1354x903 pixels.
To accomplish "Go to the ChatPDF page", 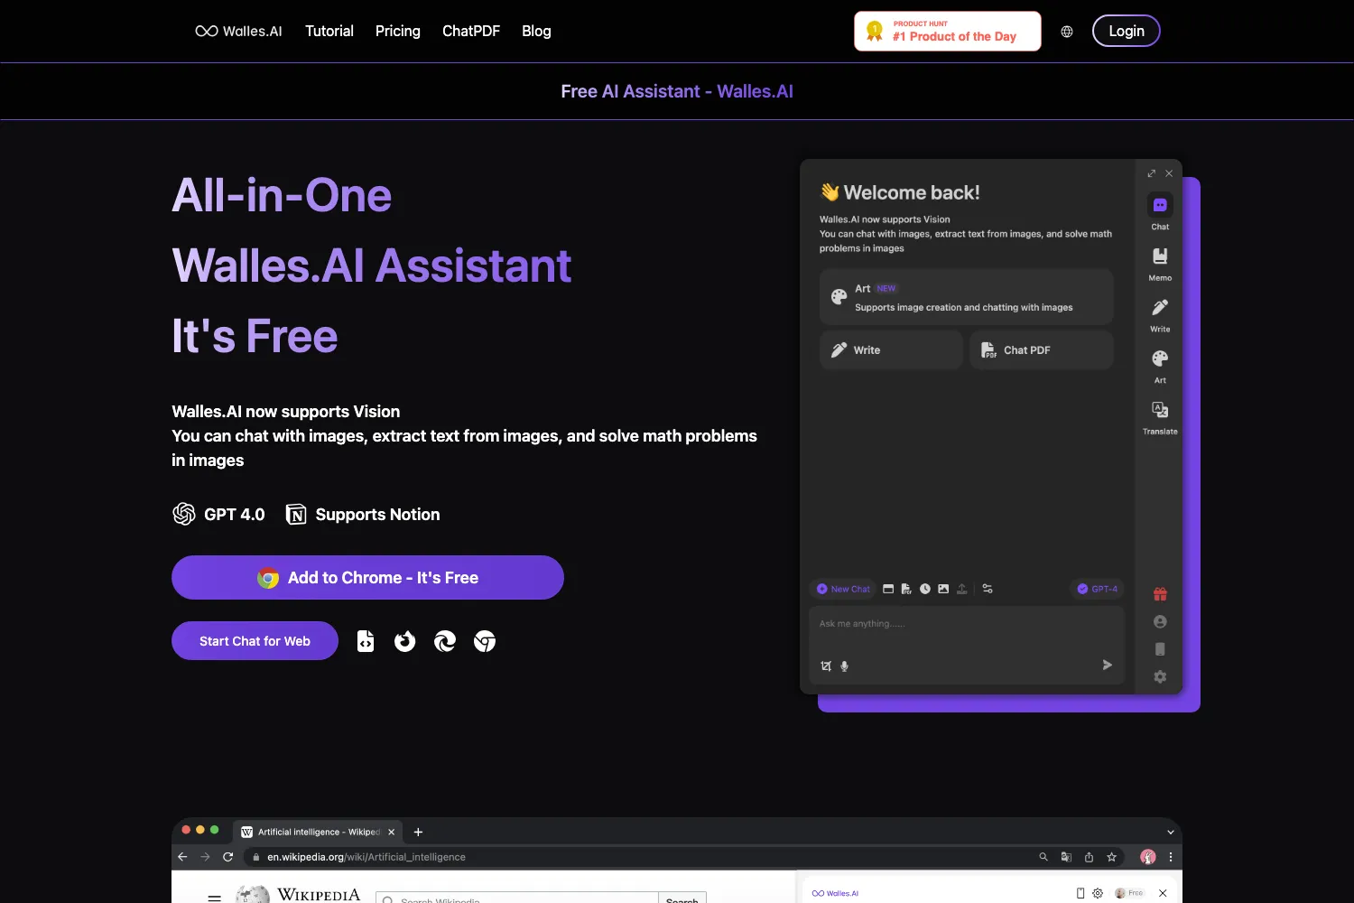I will coord(471,31).
